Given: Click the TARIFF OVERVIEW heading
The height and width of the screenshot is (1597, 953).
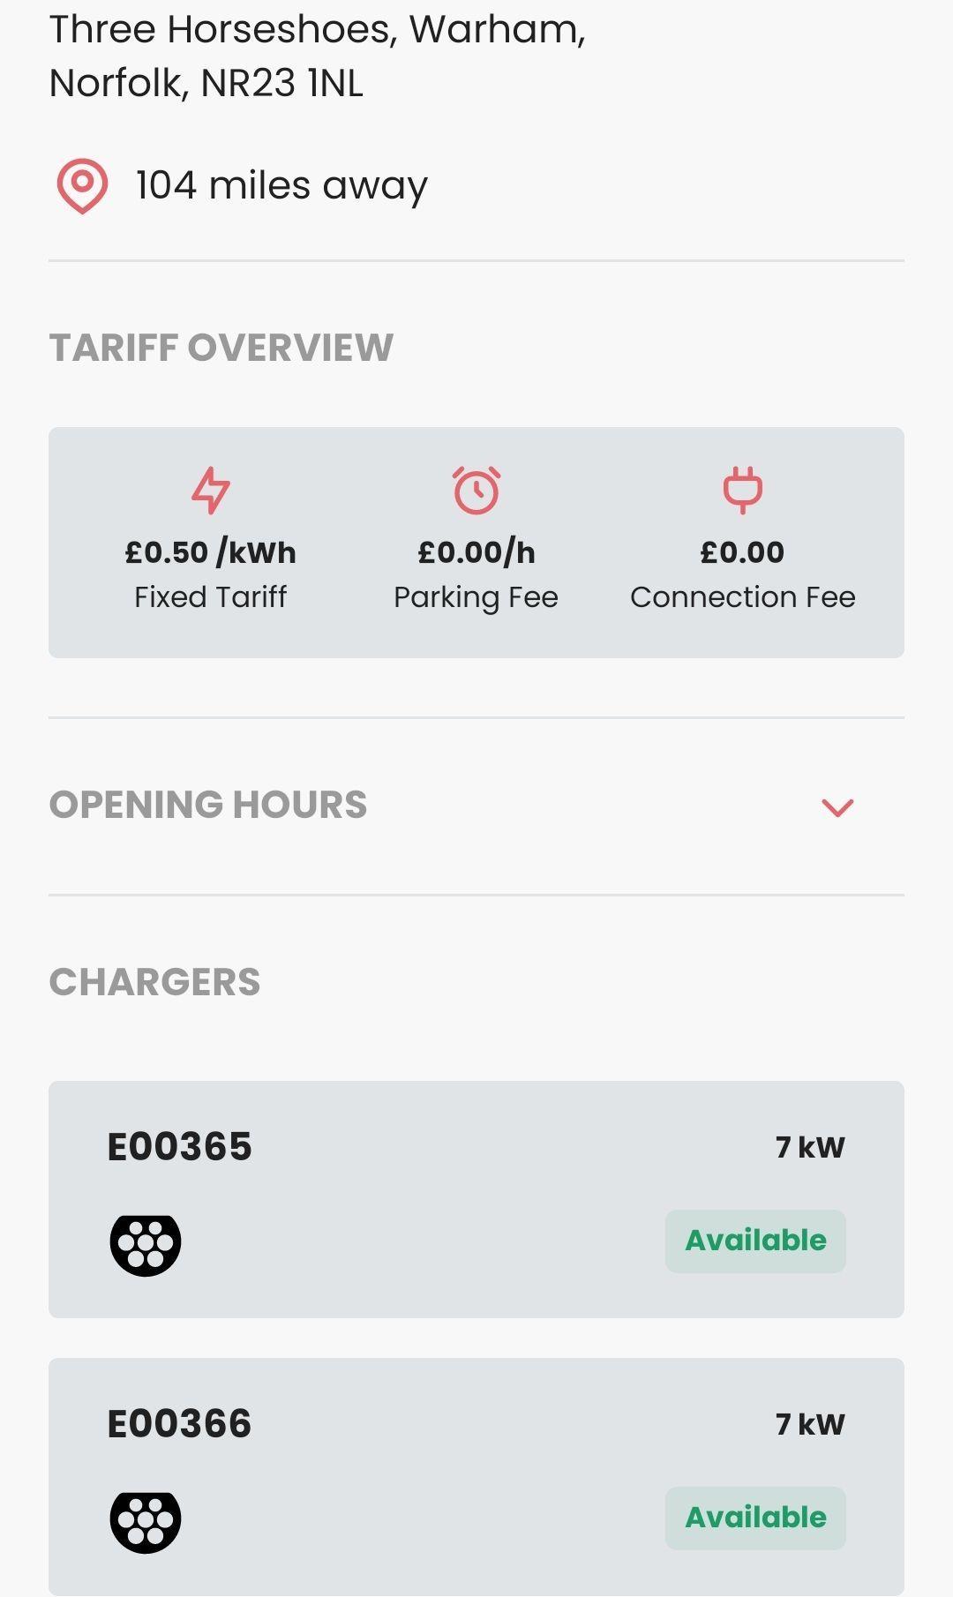Looking at the screenshot, I should click(x=221, y=348).
